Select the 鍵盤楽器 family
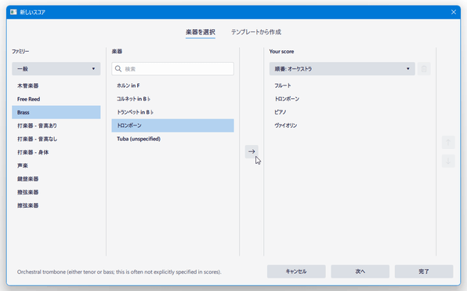Image resolution: width=467 pixels, height=291 pixels. pyautogui.click(x=56, y=179)
